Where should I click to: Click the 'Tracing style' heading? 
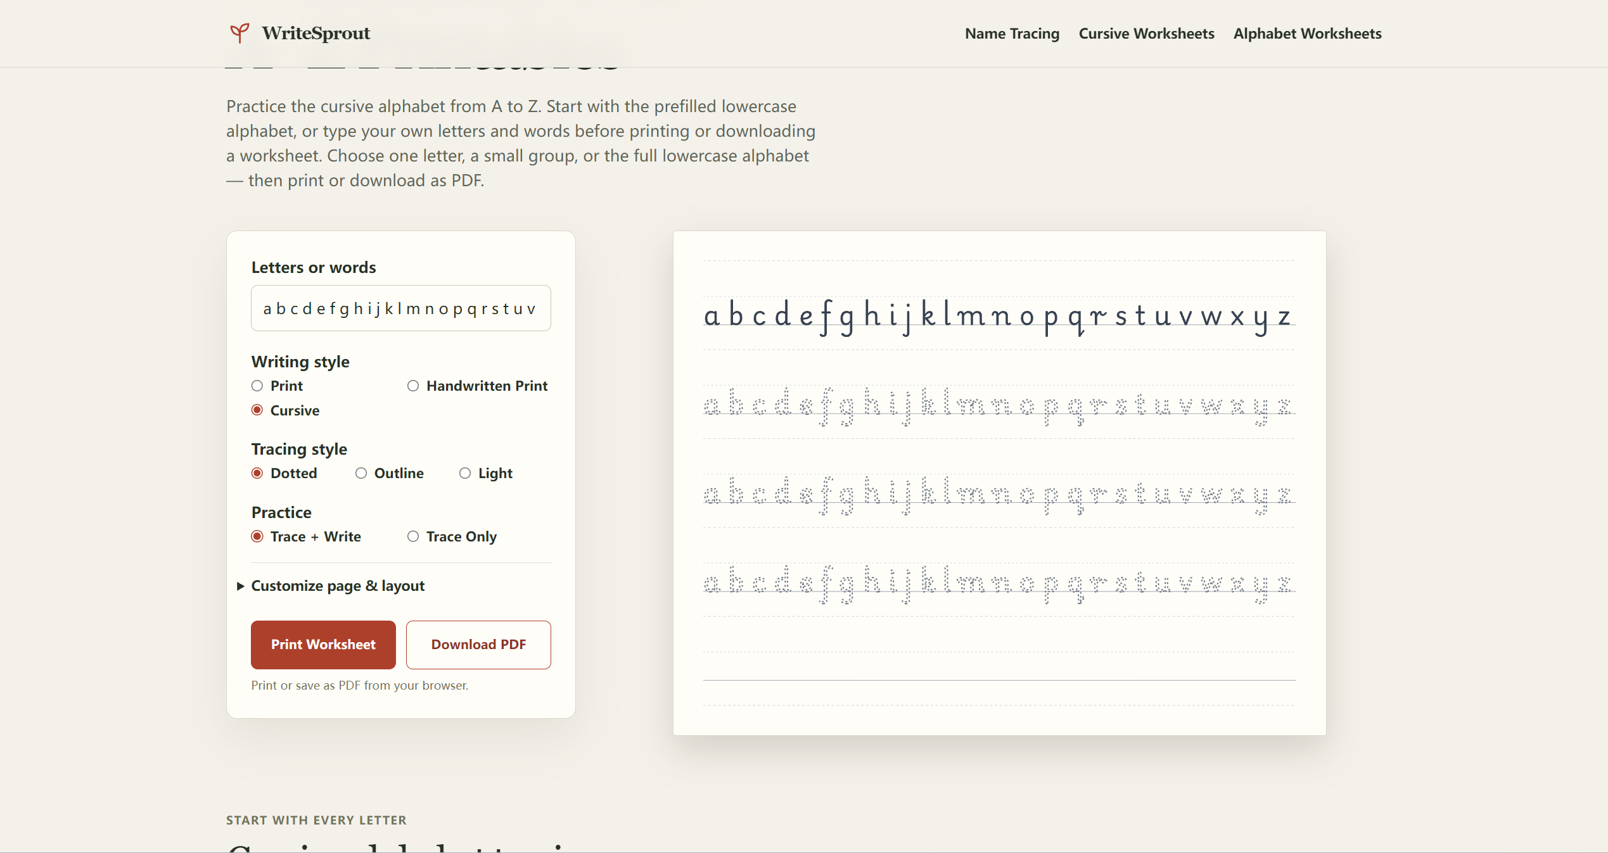click(x=299, y=449)
